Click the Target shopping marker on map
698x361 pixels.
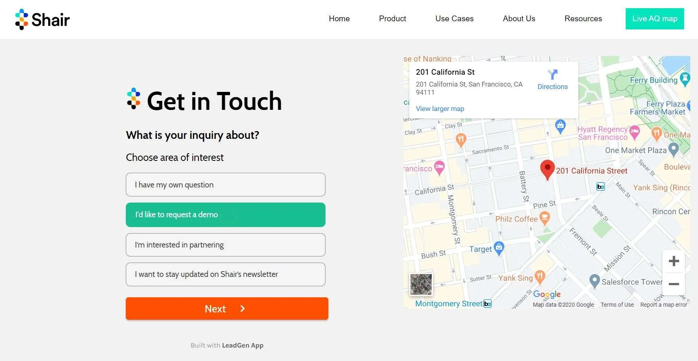click(x=499, y=248)
